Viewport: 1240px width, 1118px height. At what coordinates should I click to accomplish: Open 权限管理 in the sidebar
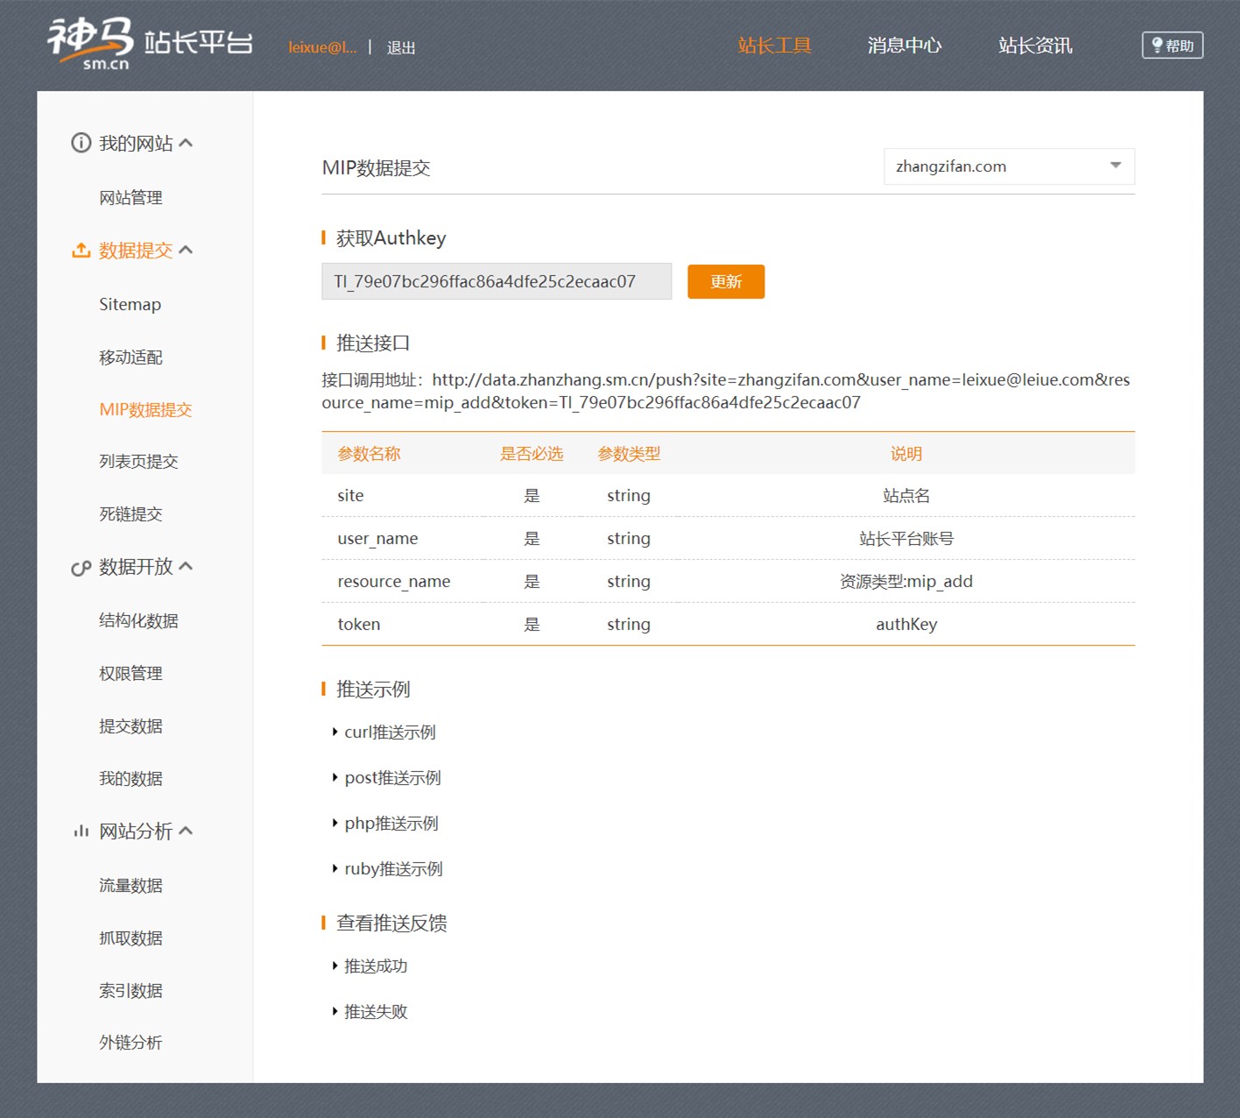point(130,673)
